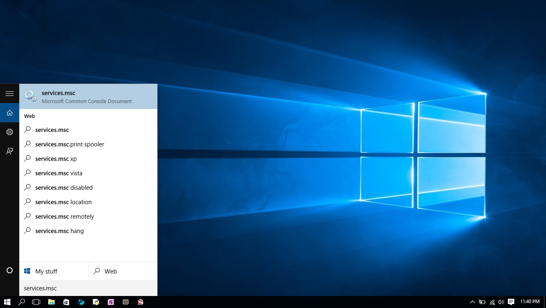The image size is (546, 308).
Task: Show hidden tray icons chevron
Action: tap(473, 302)
